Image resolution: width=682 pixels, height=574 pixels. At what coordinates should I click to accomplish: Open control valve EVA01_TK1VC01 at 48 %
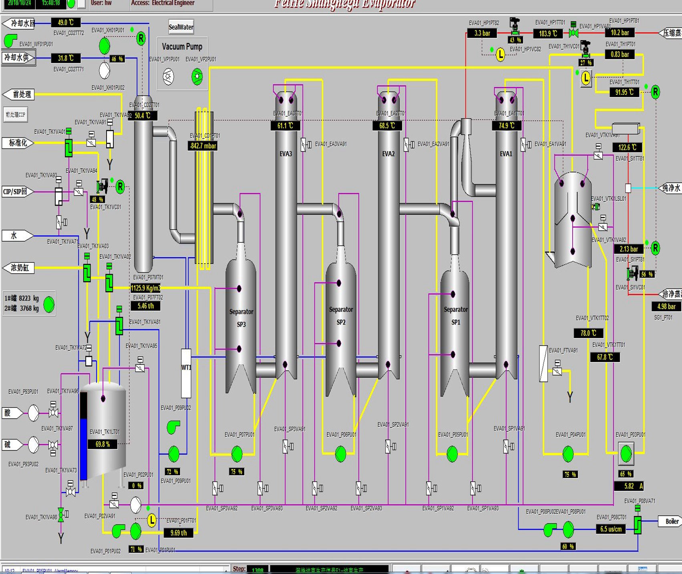pyautogui.click(x=102, y=186)
